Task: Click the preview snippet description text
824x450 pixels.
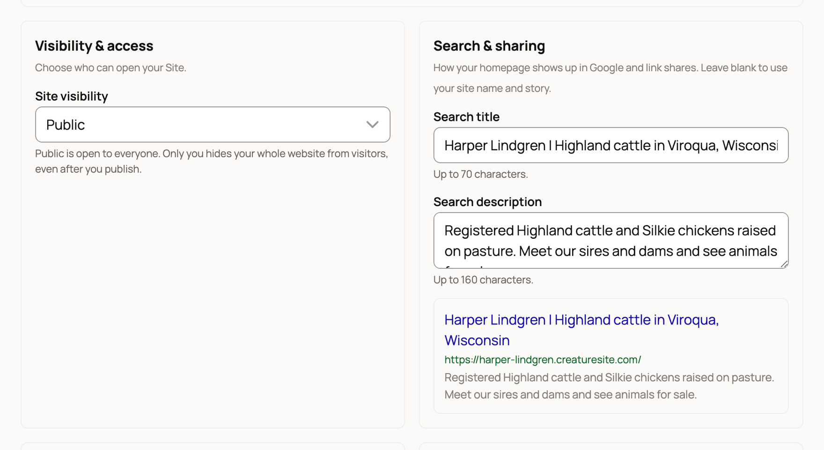Action: tap(609, 386)
